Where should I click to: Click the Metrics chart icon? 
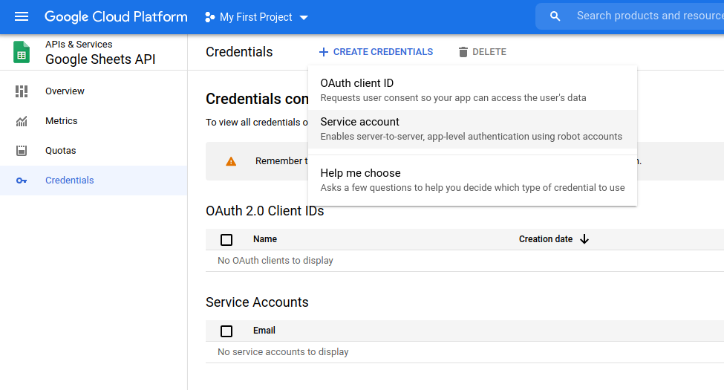coord(22,121)
